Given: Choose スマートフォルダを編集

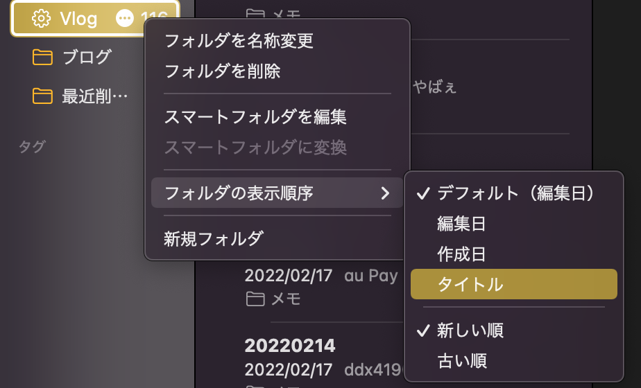Looking at the screenshot, I should click(277, 117).
